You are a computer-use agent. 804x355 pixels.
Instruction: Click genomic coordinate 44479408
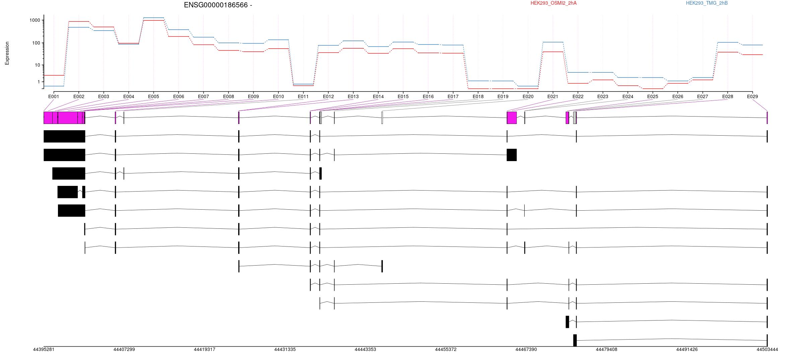pos(606,350)
